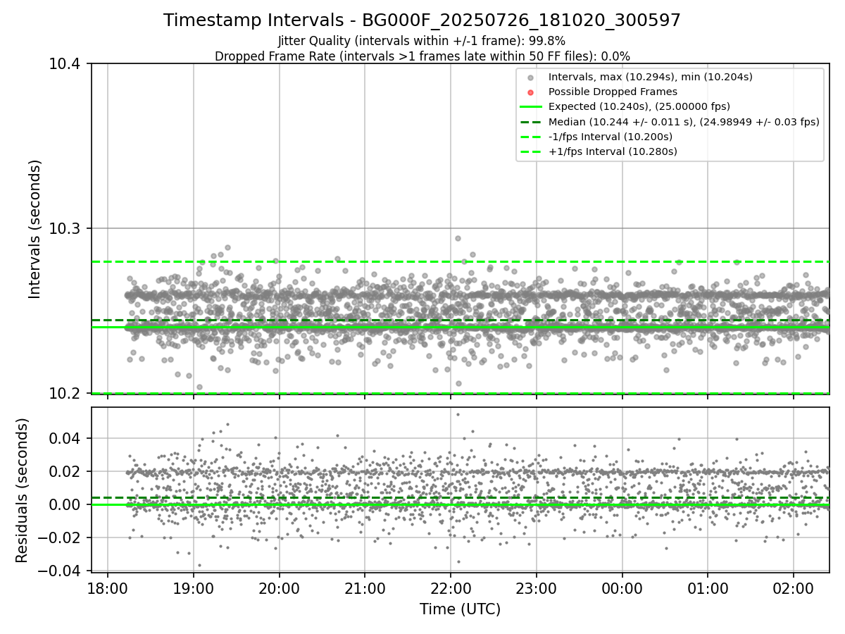Click the 23:00 time tick label
Image resolution: width=845 pixels, height=634 pixels.
point(537,588)
